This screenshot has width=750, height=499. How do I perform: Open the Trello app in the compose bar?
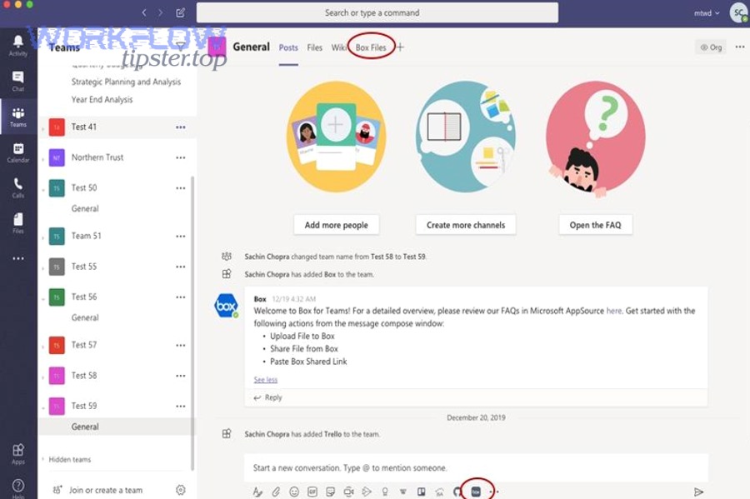pos(422,492)
